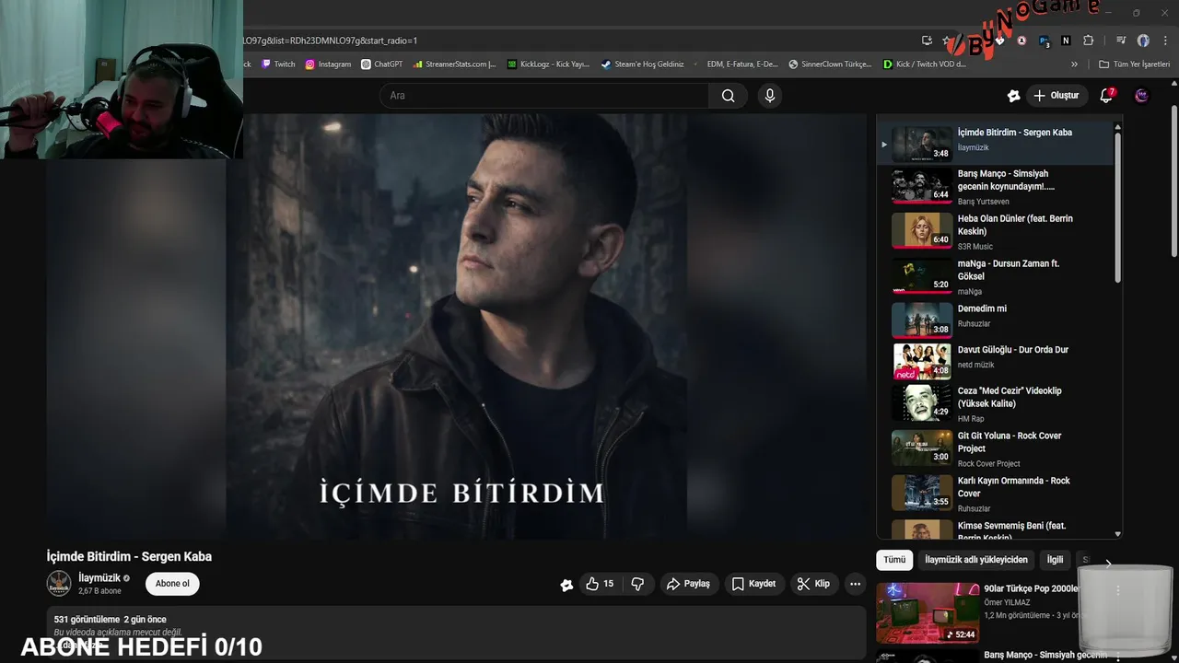Viewport: 1179px width, 663px height.
Task: Open the 90lar Türkçe Pop 2000ler recommendation
Action: (976, 613)
